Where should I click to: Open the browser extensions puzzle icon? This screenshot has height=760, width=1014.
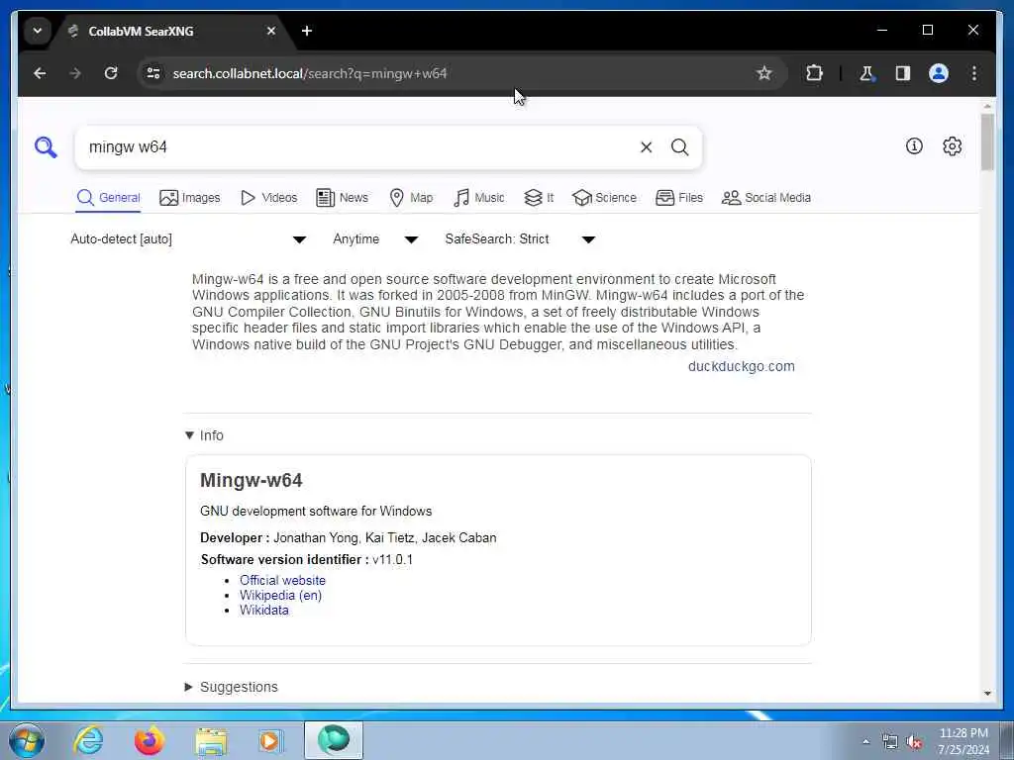click(814, 73)
